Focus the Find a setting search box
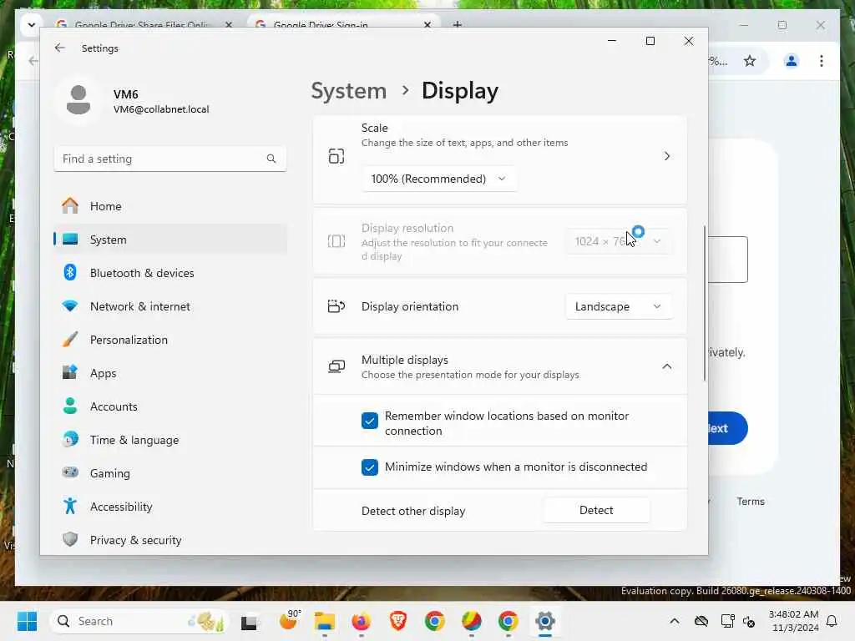Viewport: 855px width, 641px height. coord(170,159)
